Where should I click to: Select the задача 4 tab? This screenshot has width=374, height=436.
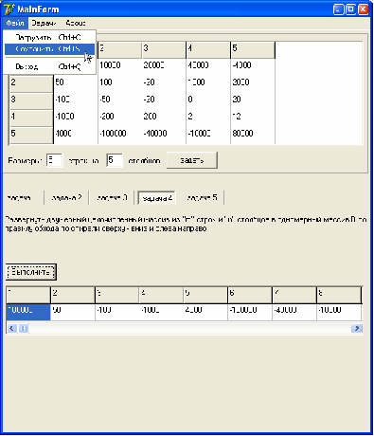tap(157, 198)
